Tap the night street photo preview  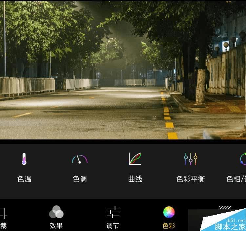click(123, 70)
